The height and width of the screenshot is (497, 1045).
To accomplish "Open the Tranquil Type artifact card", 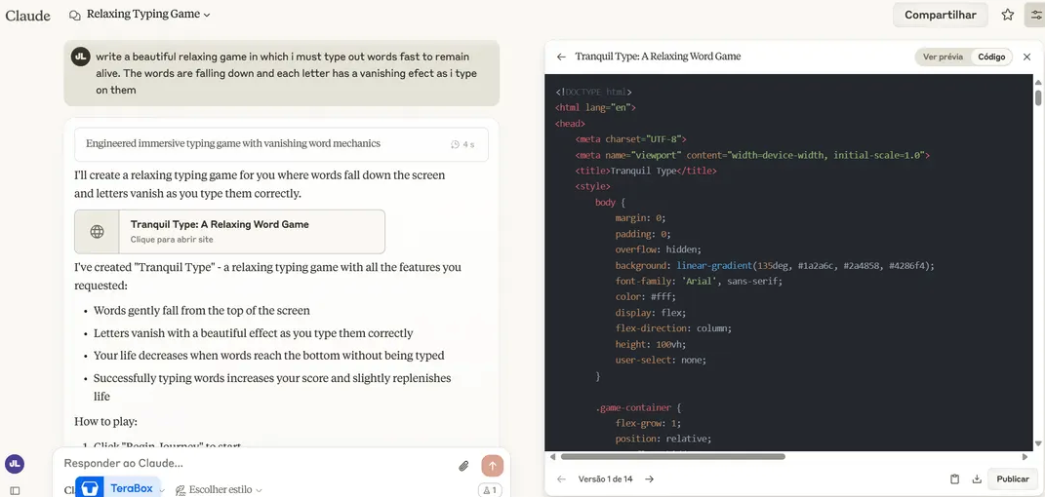I will click(230, 232).
